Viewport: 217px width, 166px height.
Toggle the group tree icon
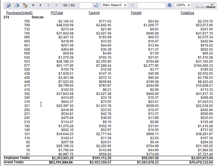point(25,5)
